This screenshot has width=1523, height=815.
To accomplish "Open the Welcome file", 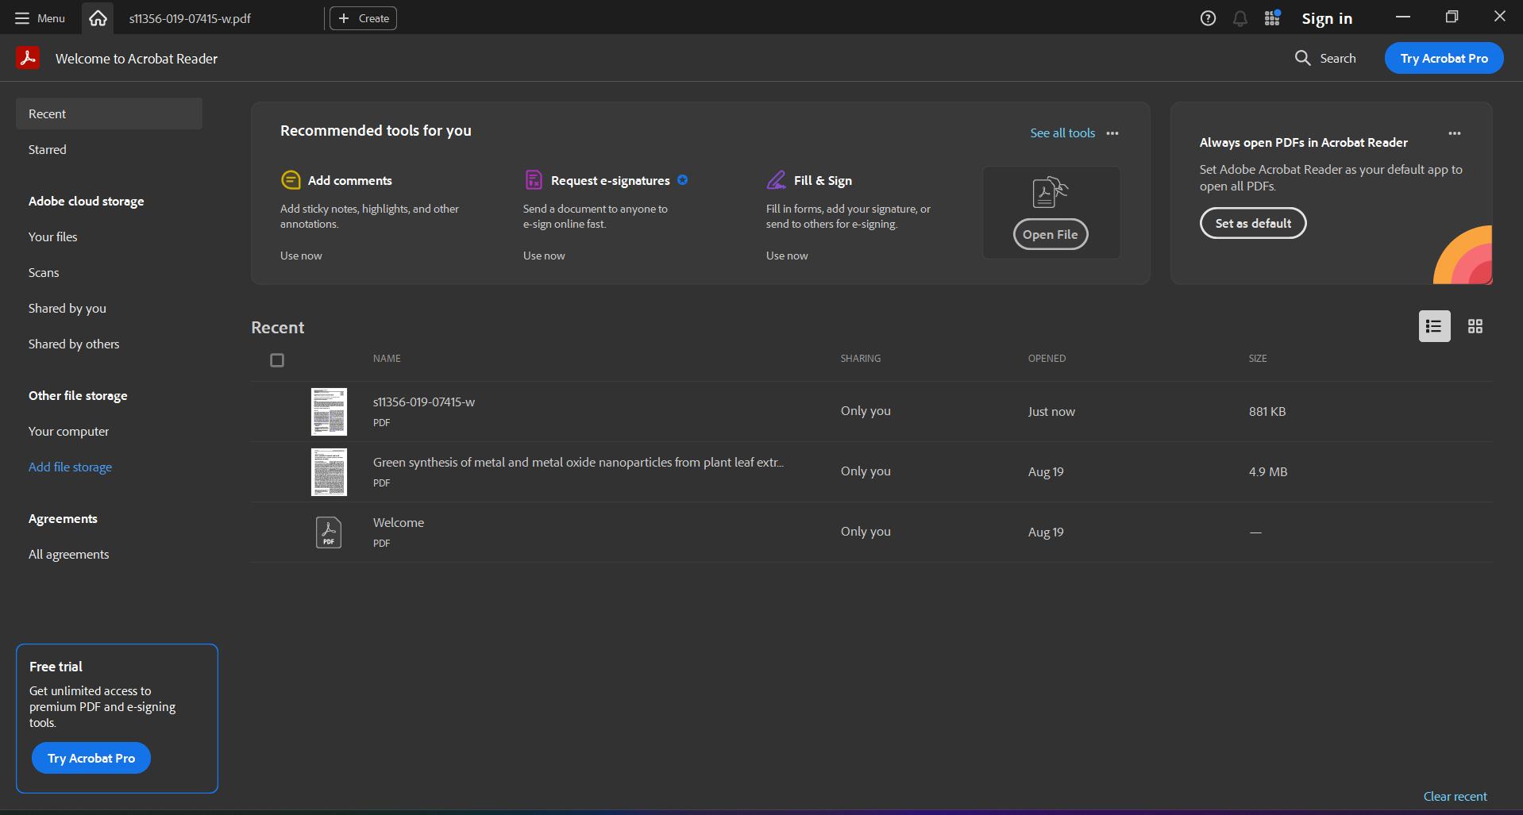I will click(x=399, y=523).
